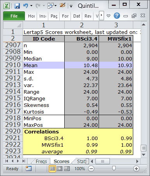Select the Scores sheet tab
Image resolution: width=150 pixels, height=176 pixels.
click(x=62, y=161)
